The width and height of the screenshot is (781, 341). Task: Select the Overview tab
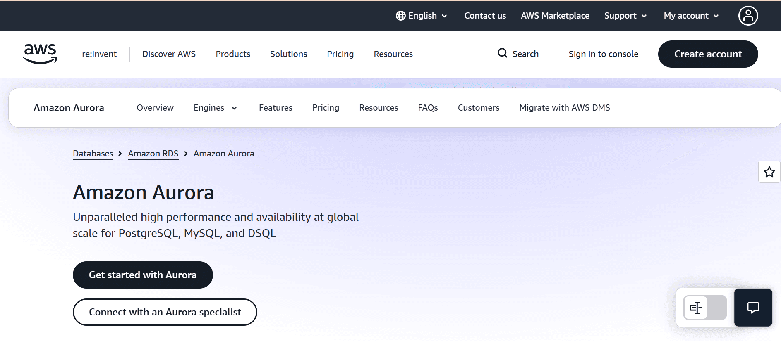point(155,108)
